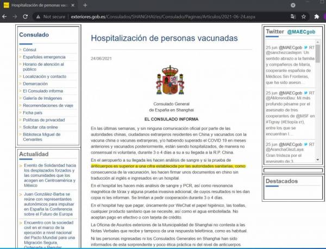The height and width of the screenshot is (249, 326).
Task: Open the Evento de Solidaridad news item
Action: pyautogui.click(x=50, y=175)
